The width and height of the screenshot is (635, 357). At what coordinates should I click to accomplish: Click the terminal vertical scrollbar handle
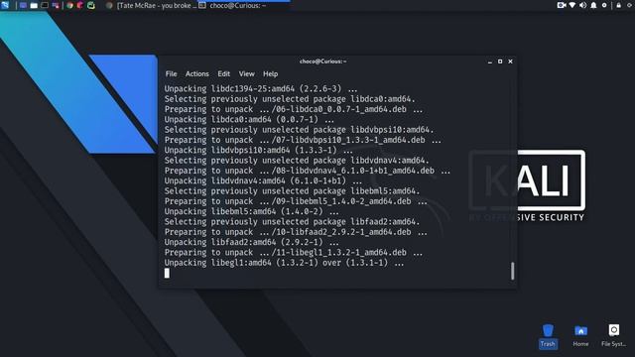click(x=512, y=271)
